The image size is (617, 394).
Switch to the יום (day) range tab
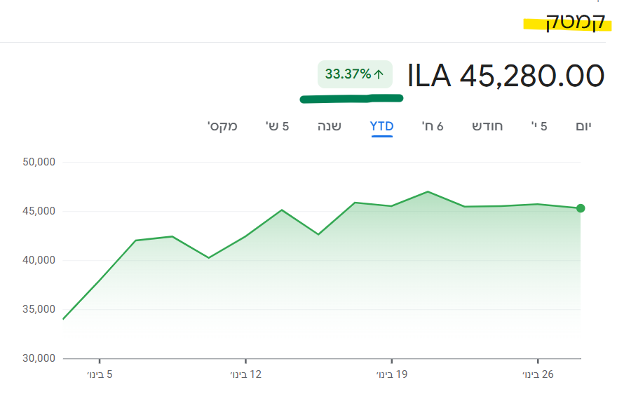click(x=584, y=126)
